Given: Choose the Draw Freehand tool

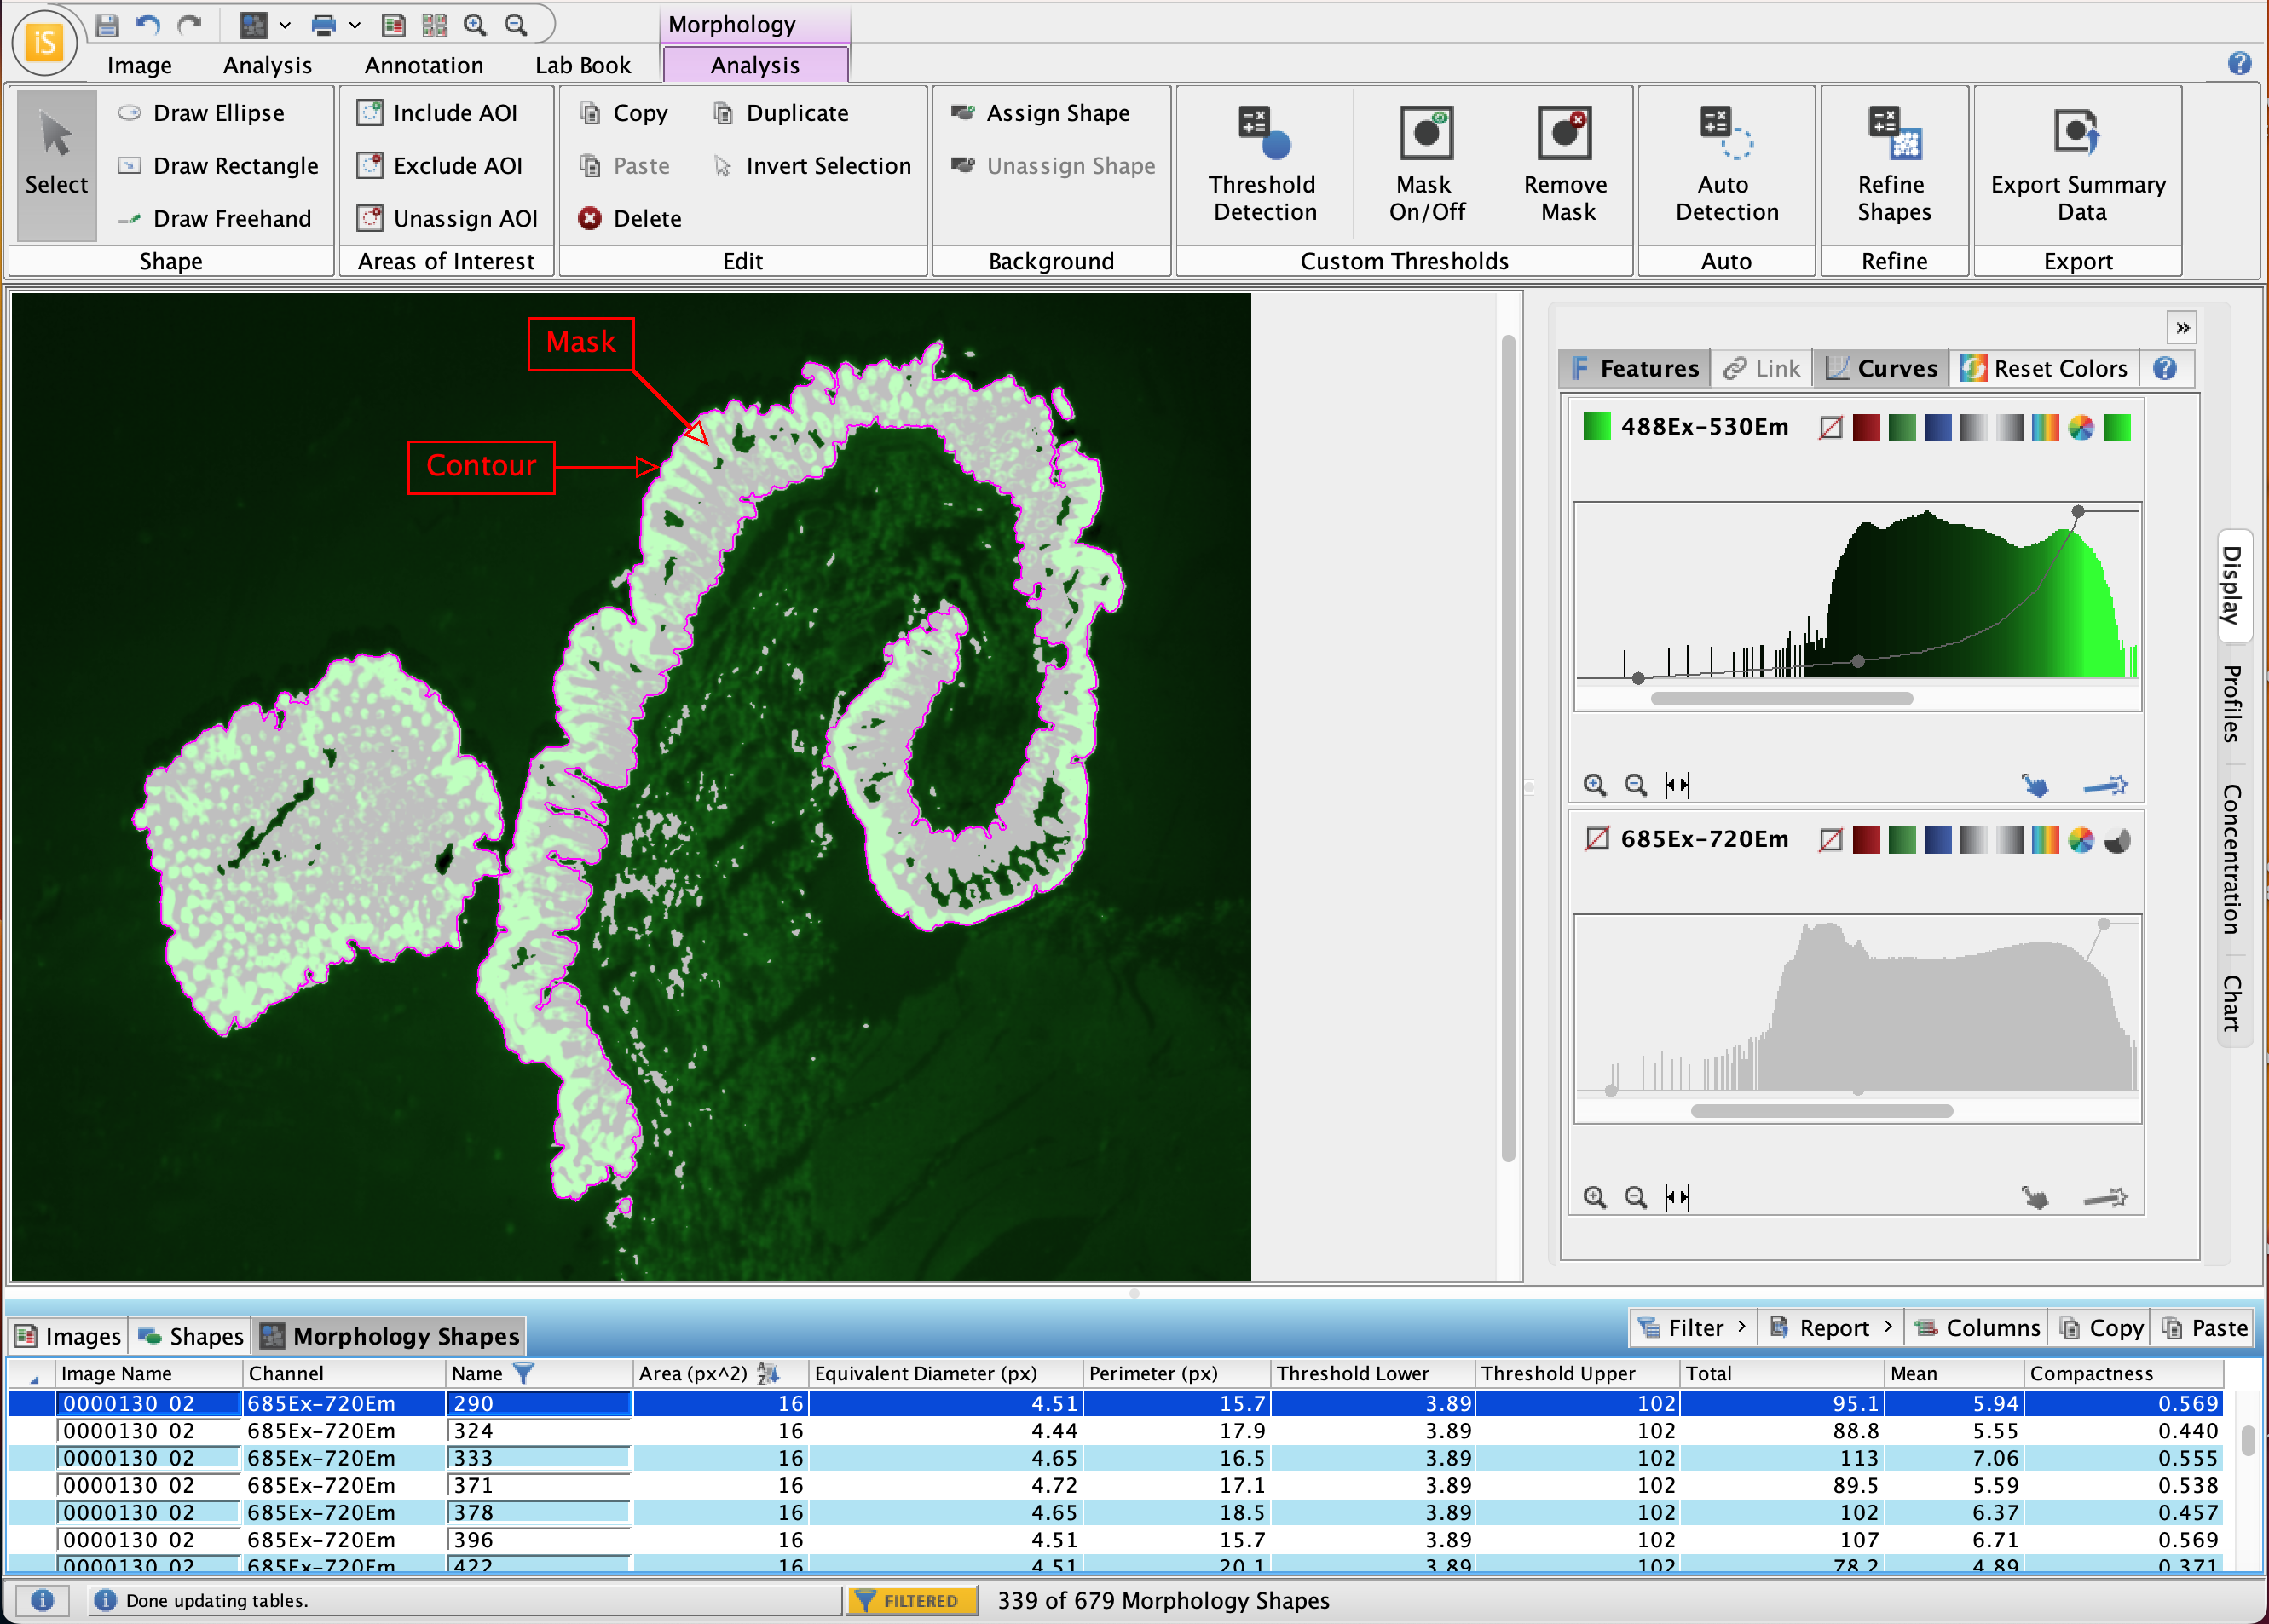Looking at the screenshot, I should [x=214, y=218].
